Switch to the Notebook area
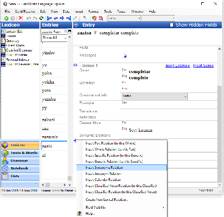Viewport: 224px width, 217px height. 20,168
